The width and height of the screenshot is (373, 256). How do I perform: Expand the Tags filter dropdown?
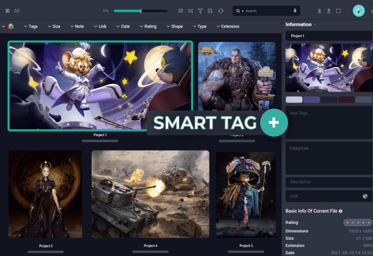coord(31,26)
